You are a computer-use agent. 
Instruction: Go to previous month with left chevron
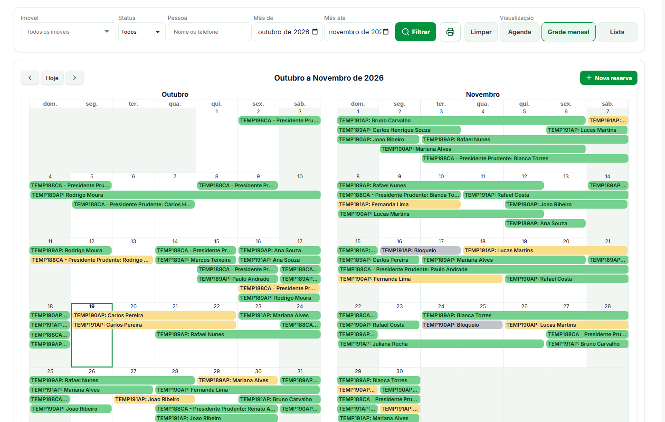(30, 78)
